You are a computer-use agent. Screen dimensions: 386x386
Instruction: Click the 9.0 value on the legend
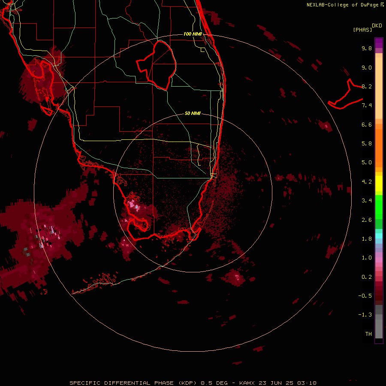tap(367, 67)
